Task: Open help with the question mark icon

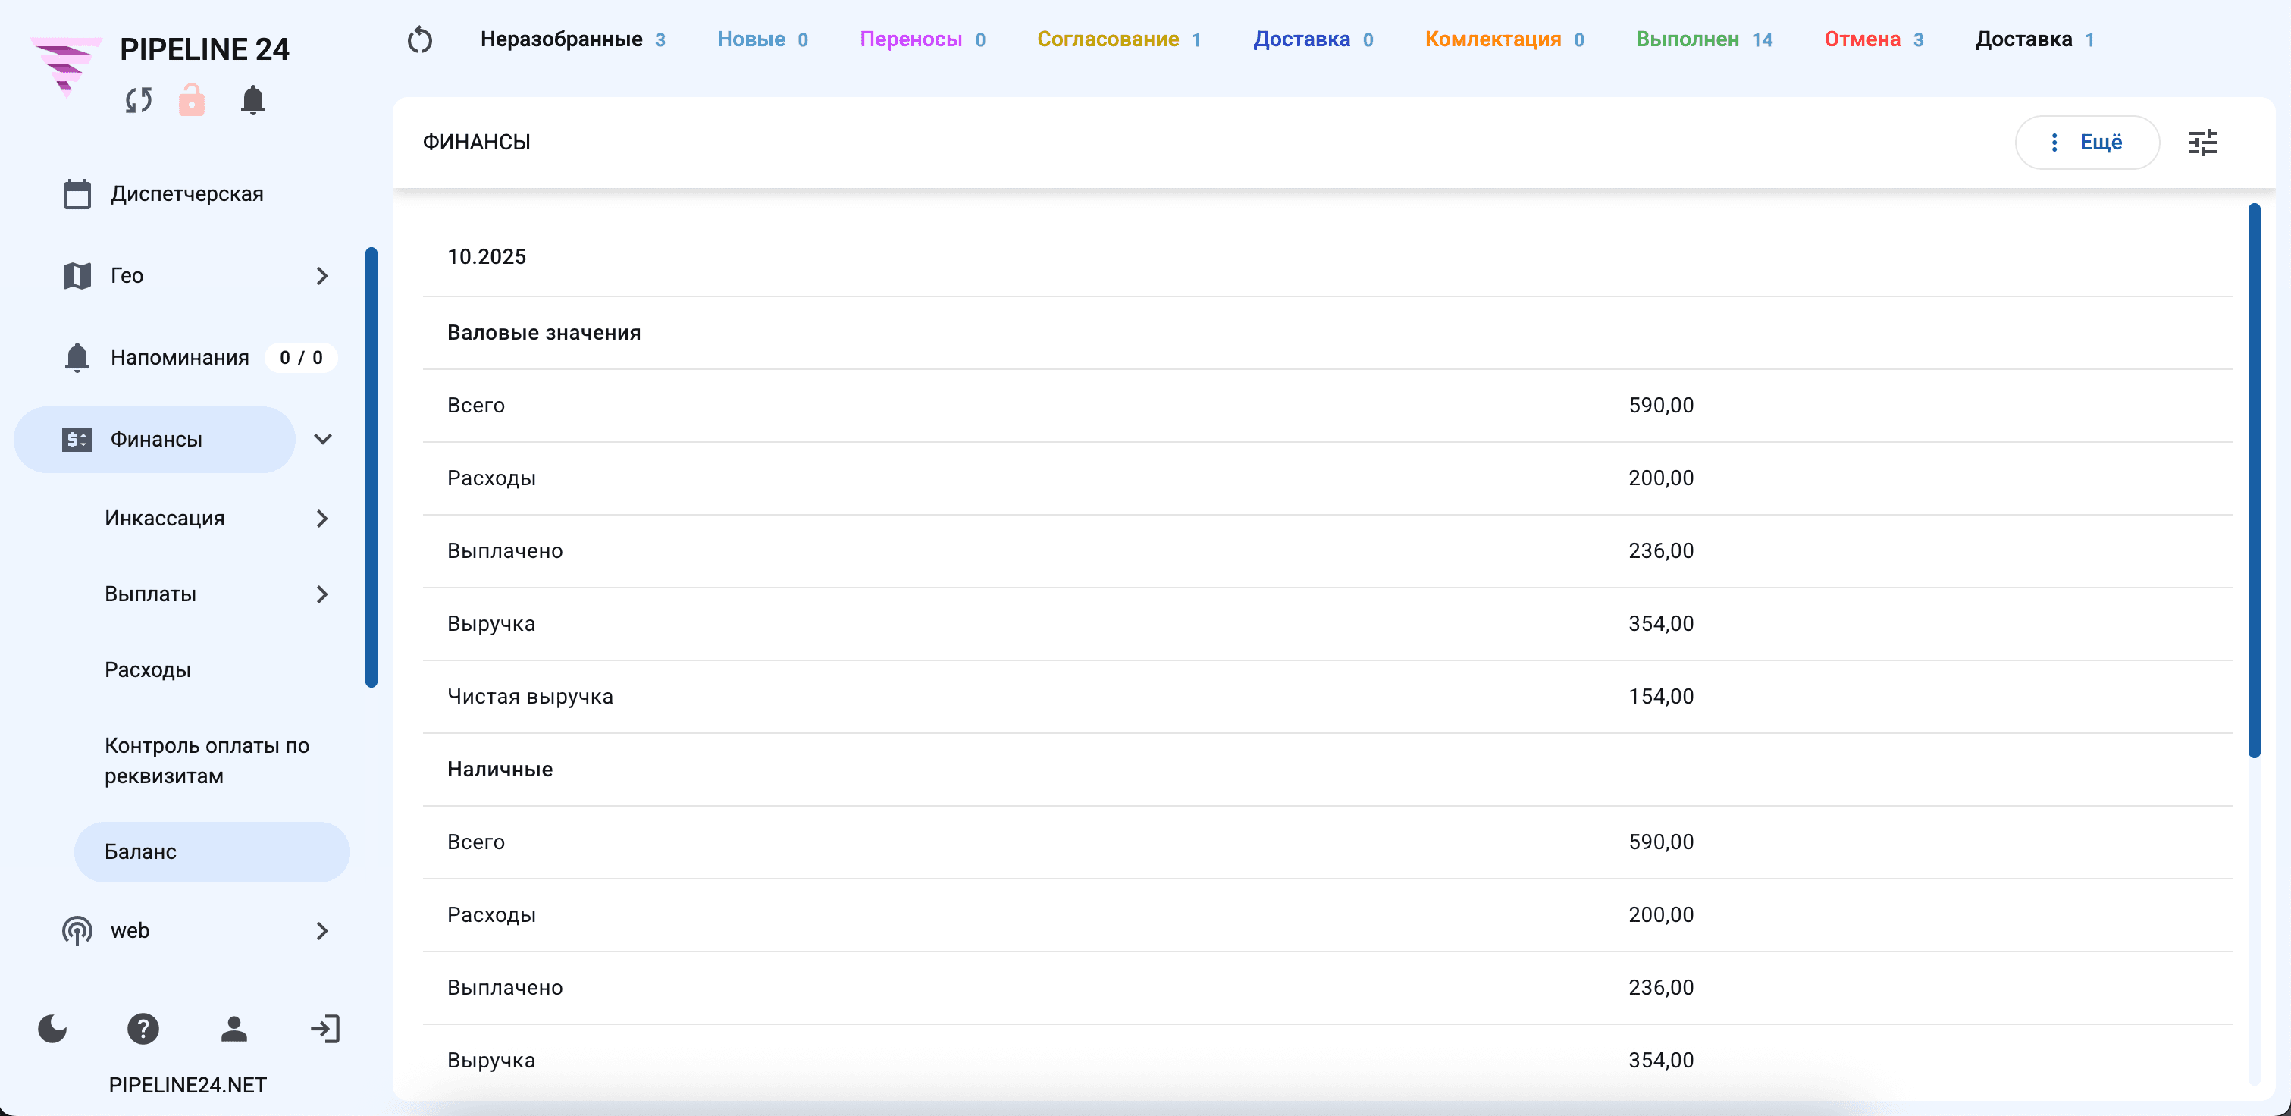Action: coord(143,1029)
